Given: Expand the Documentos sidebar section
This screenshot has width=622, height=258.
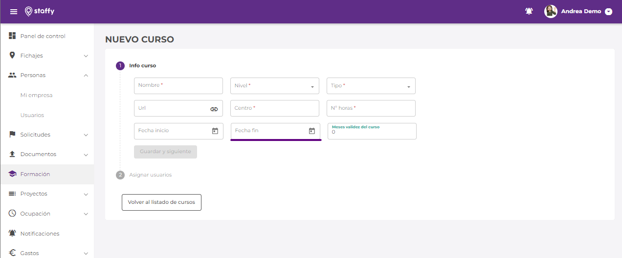Looking at the screenshot, I should tap(86, 155).
